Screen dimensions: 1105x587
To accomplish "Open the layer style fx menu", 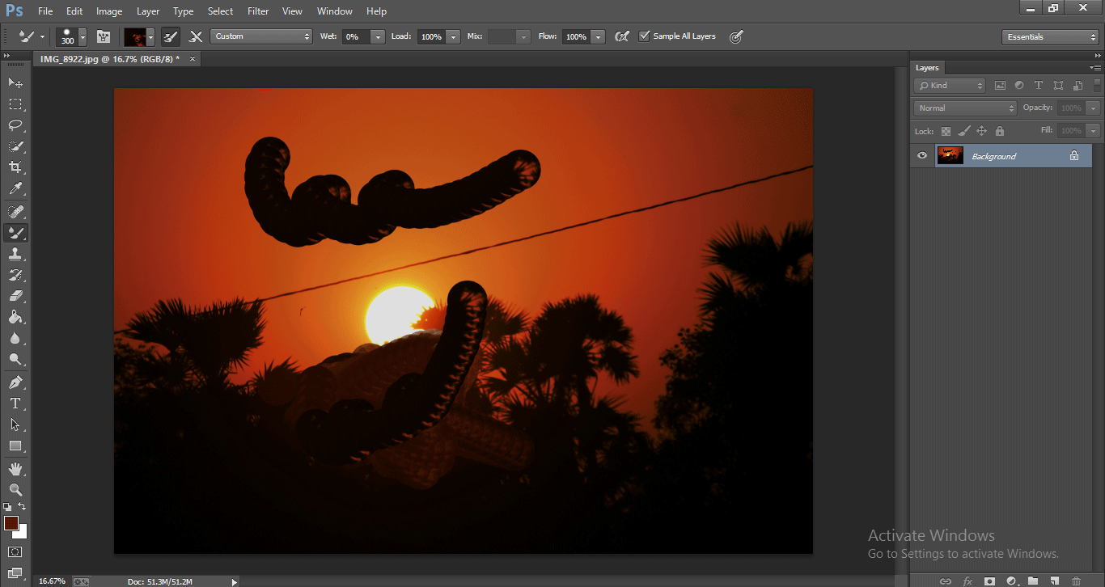I will click(967, 581).
